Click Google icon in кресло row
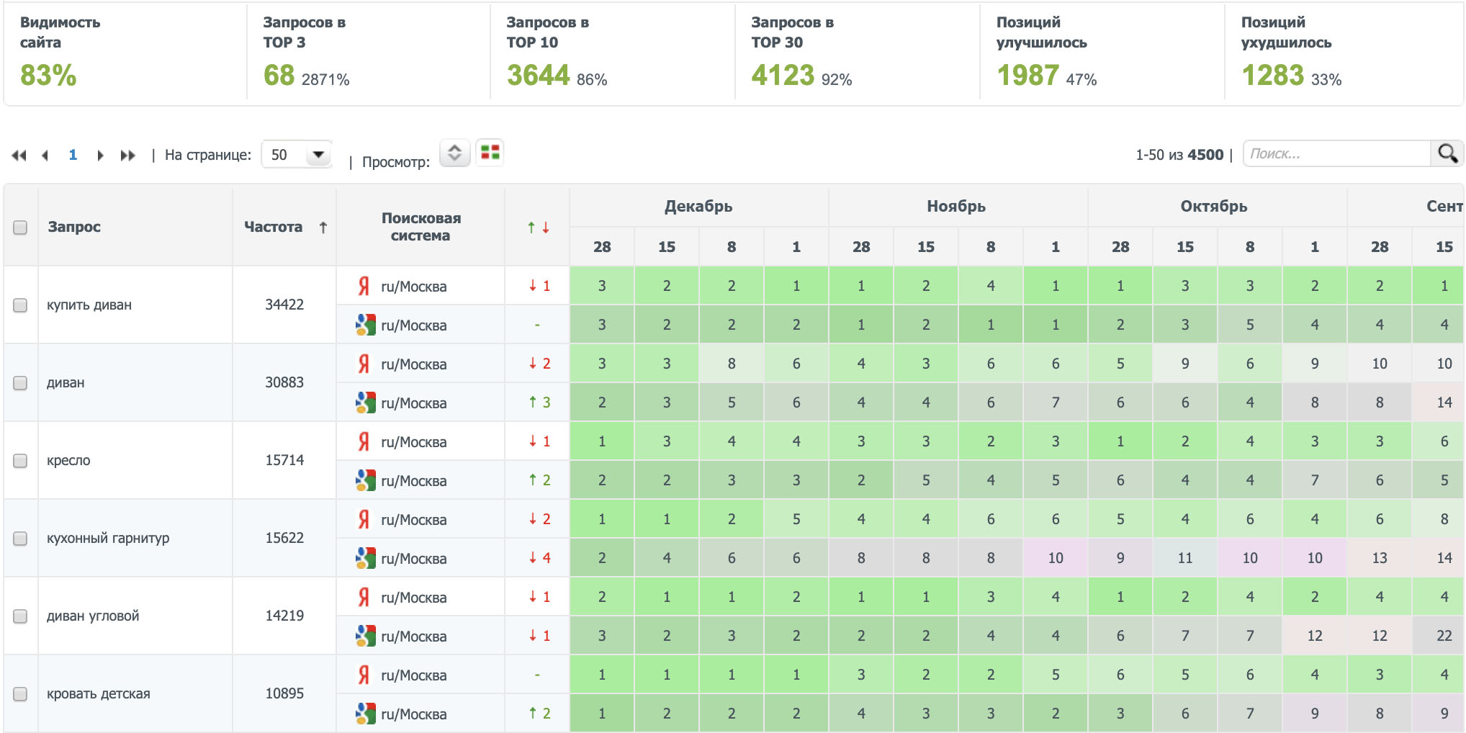Screen dimensions: 1466x733 click(x=365, y=480)
